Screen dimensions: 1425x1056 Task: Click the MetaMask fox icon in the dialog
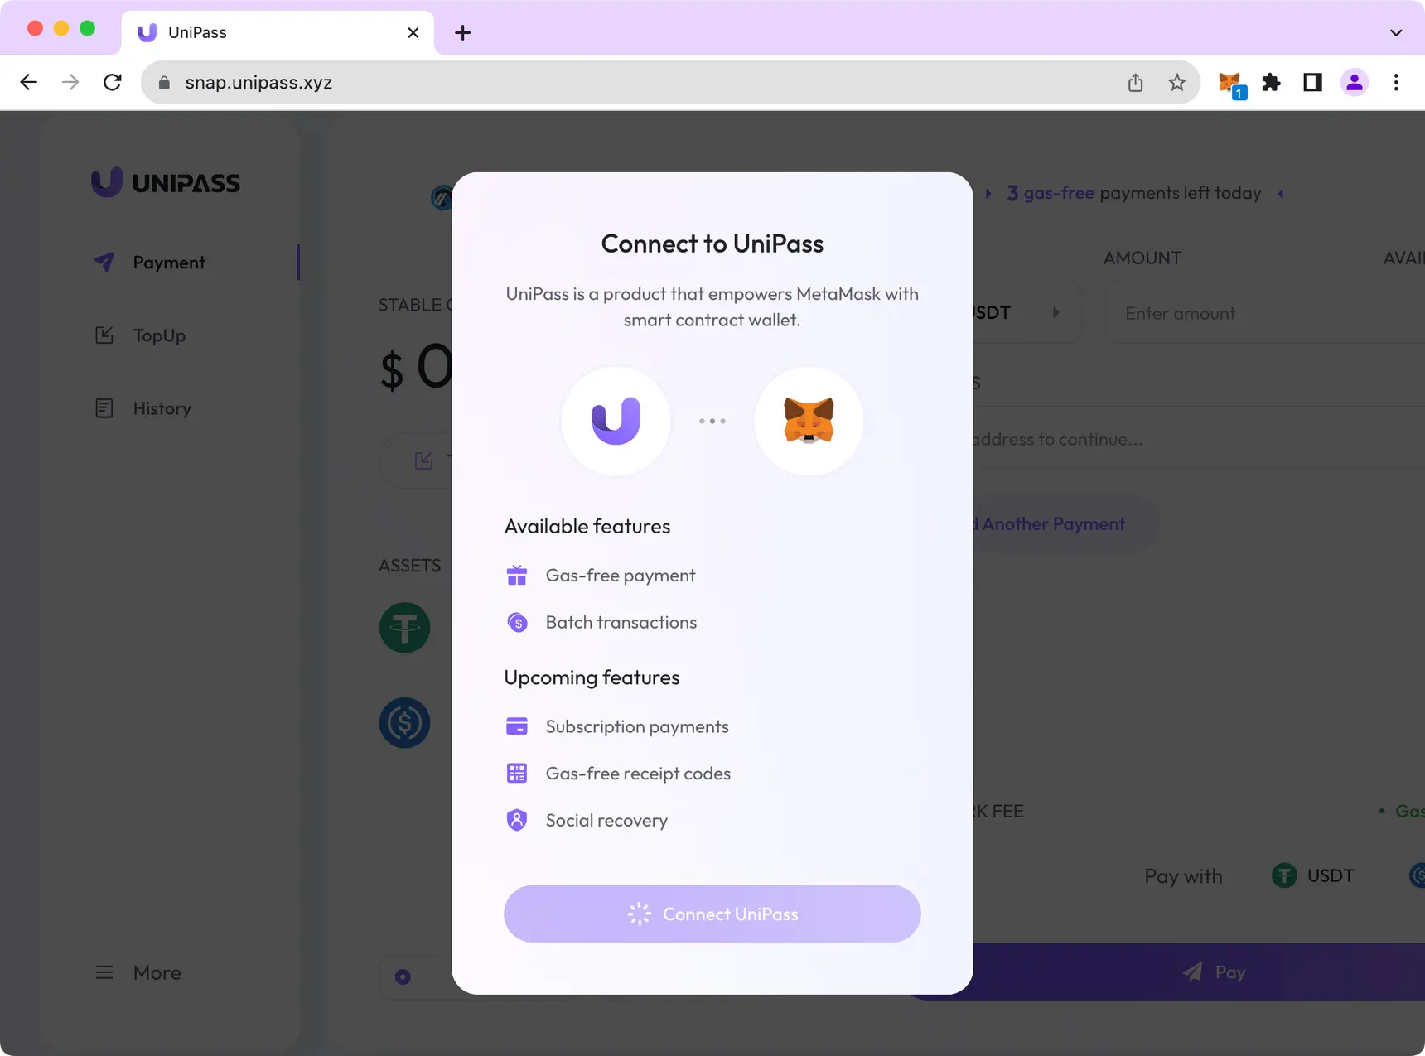click(x=809, y=421)
